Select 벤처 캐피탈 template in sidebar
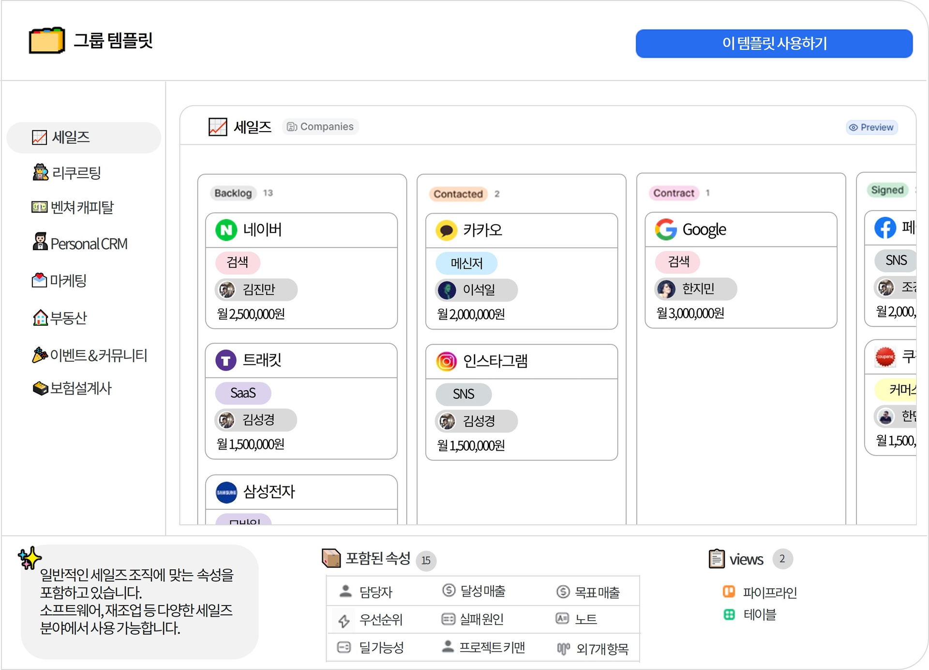This screenshot has width=929, height=670. pyautogui.click(x=73, y=207)
